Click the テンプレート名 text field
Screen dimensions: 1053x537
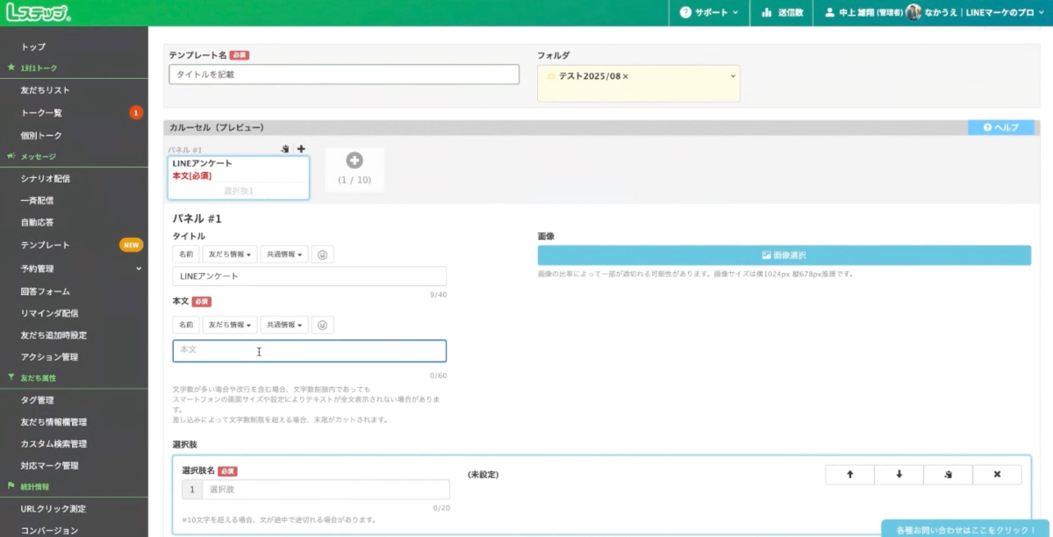[344, 75]
